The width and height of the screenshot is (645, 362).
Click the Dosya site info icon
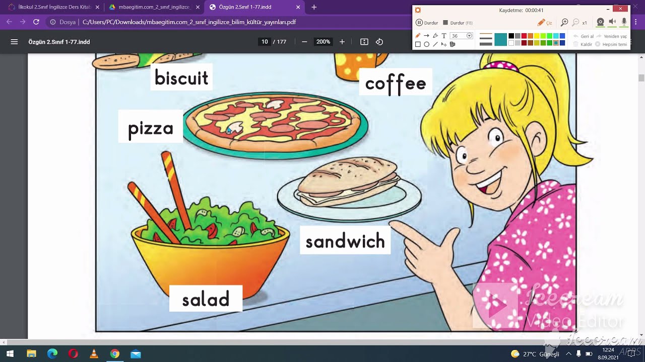pos(53,22)
